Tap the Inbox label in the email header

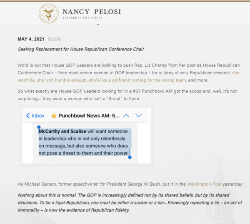38,116
